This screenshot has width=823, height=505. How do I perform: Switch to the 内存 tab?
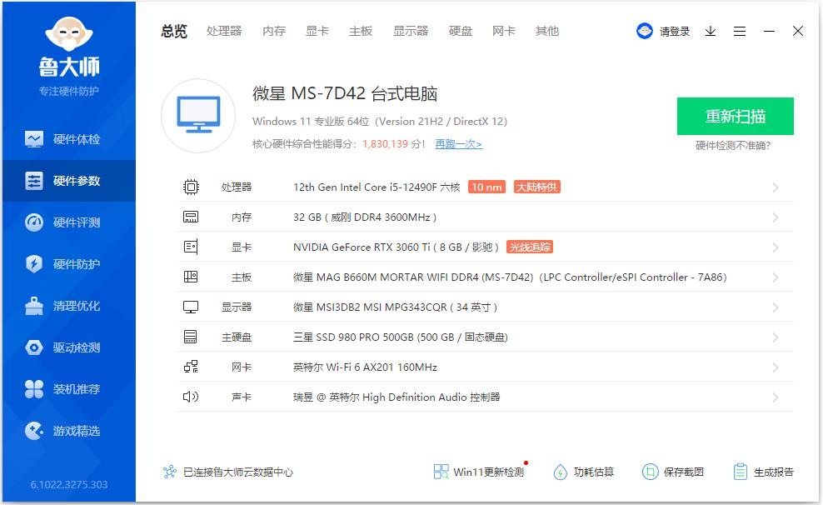coord(274,31)
